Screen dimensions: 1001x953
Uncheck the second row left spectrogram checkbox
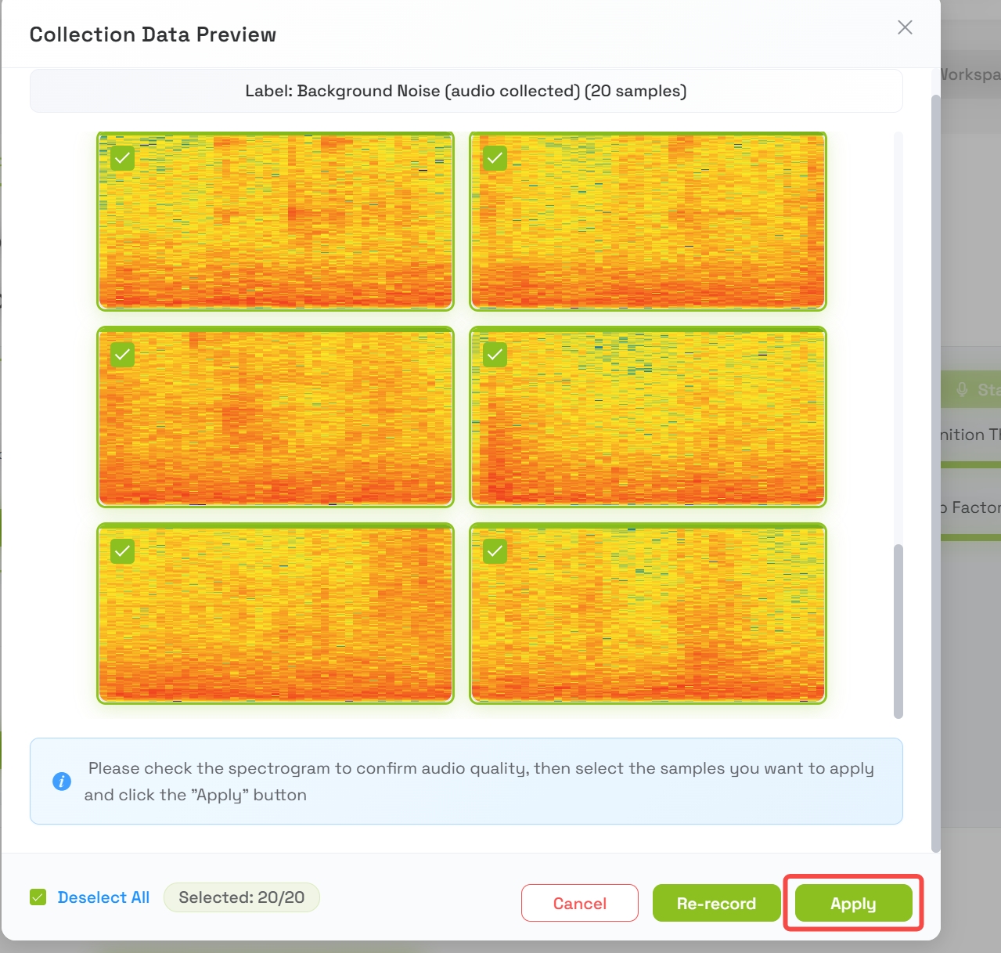coord(122,355)
